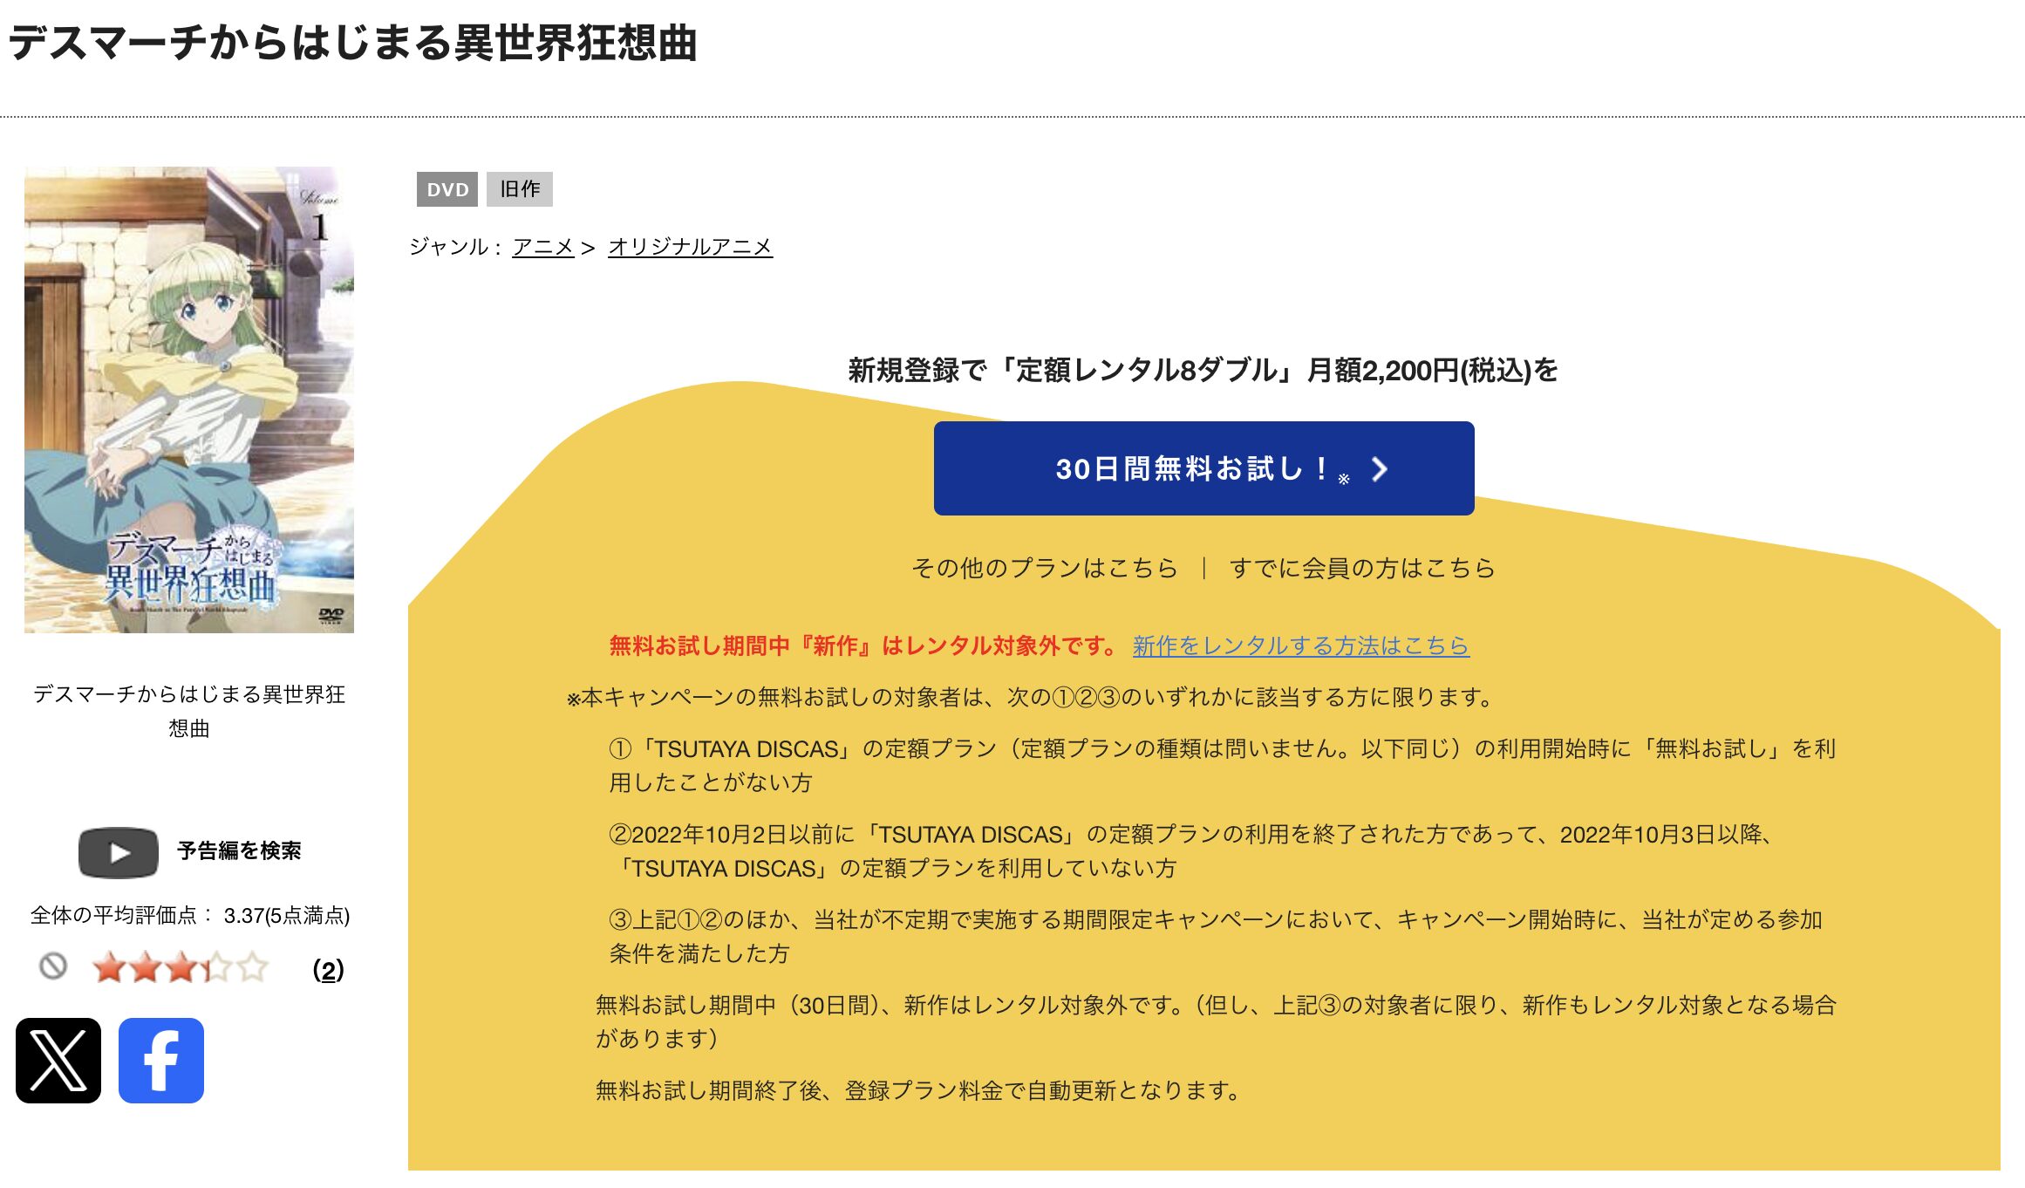This screenshot has width=2025, height=1188.
Task: Click condition ① about 「TSUTAYA DISCAS」 定額プラン
Action: [x=1223, y=765]
